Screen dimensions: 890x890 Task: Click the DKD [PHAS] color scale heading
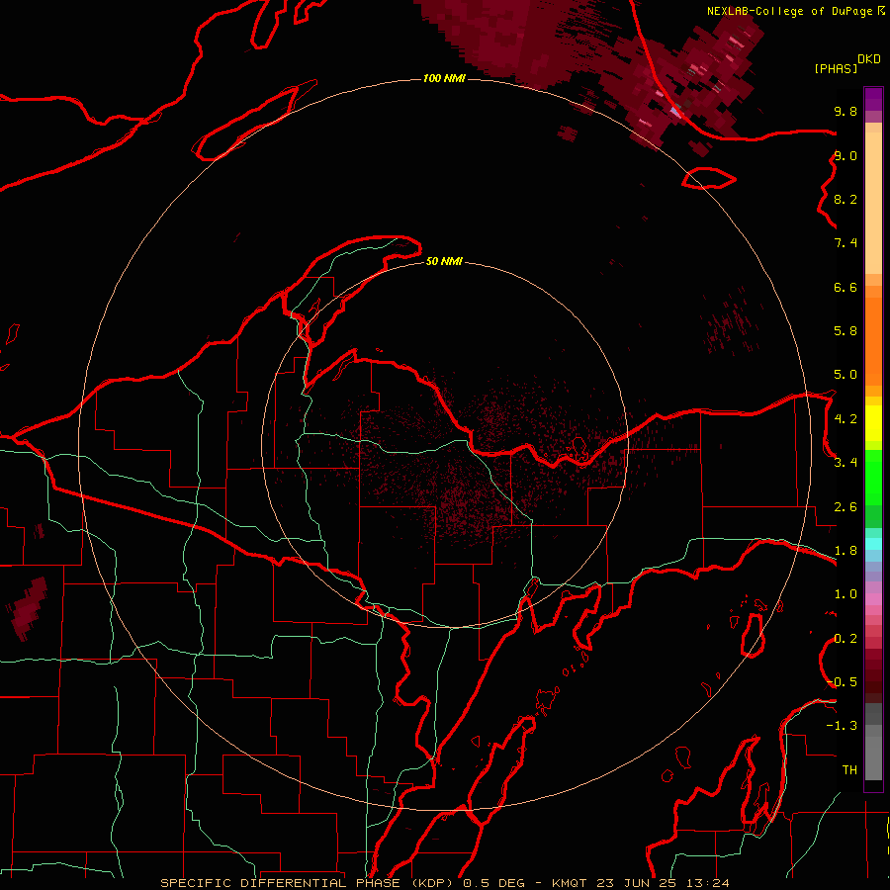coord(846,63)
